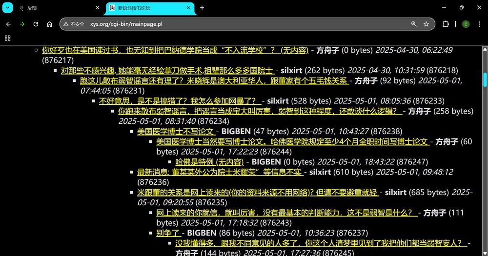Click post ID text (876236)

point(153,182)
